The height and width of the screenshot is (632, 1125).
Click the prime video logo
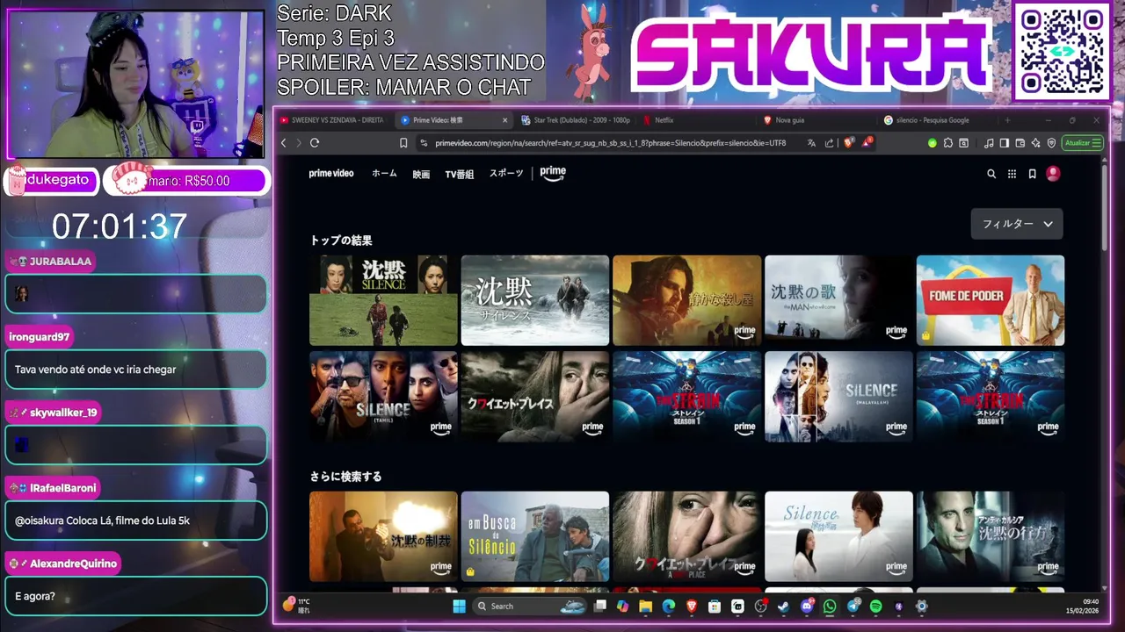pyautogui.click(x=331, y=174)
